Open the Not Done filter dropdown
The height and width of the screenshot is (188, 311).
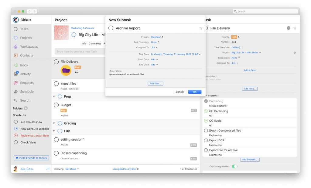click(x=72, y=169)
